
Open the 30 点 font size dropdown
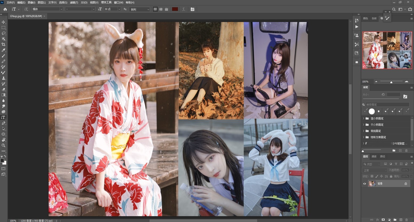click(x=112, y=9)
